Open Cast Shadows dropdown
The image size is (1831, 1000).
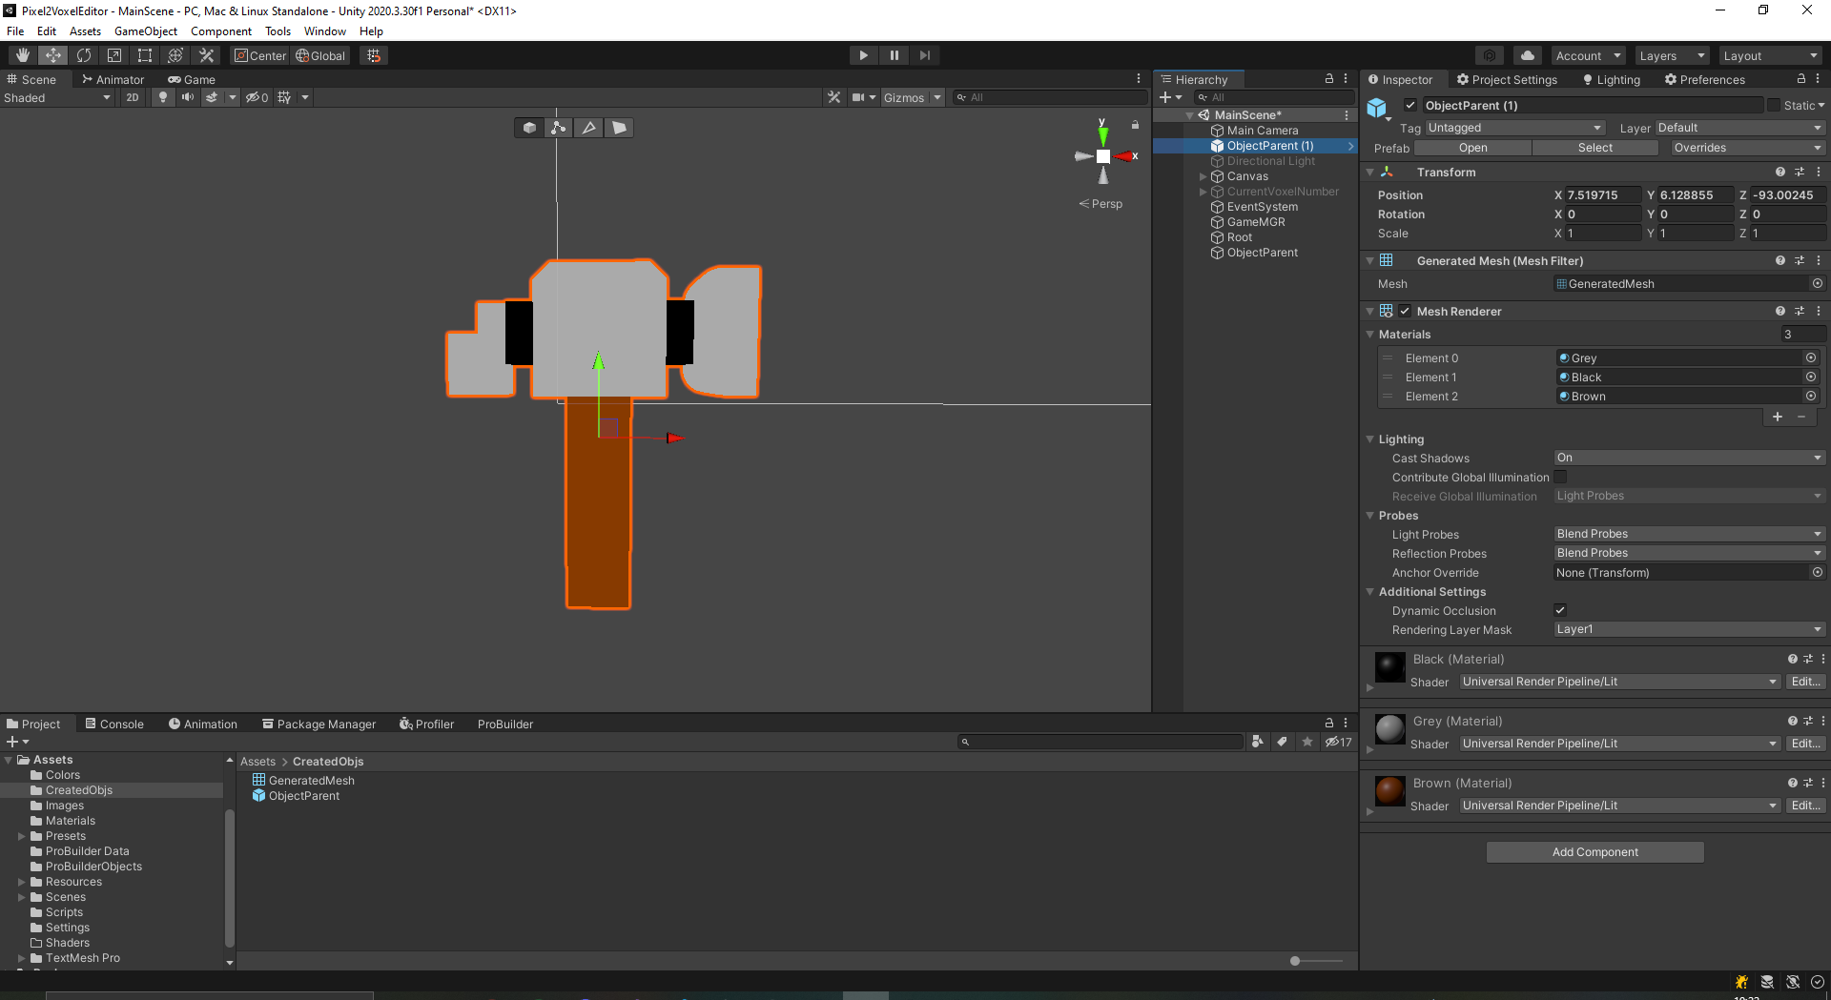[1689, 458]
